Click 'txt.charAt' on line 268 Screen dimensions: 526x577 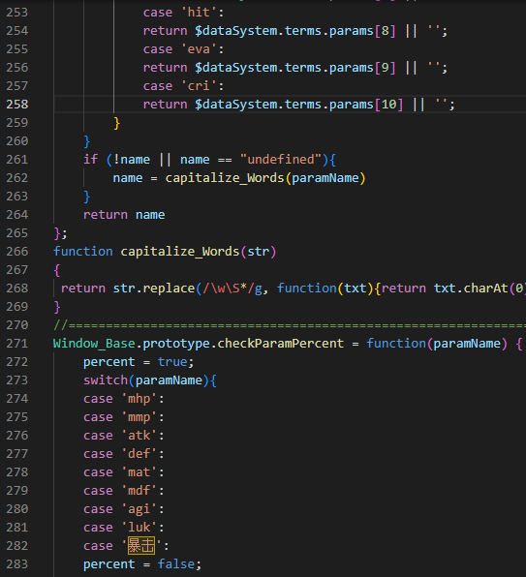pos(471,288)
